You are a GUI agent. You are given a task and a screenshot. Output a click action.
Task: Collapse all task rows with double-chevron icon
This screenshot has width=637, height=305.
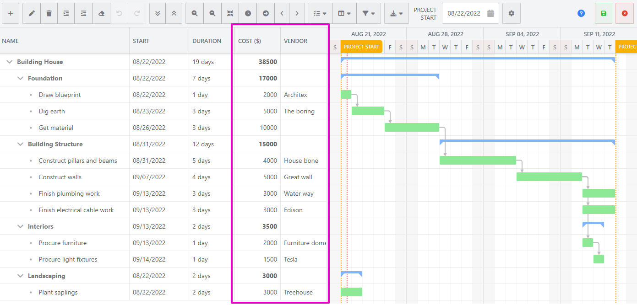tap(174, 13)
